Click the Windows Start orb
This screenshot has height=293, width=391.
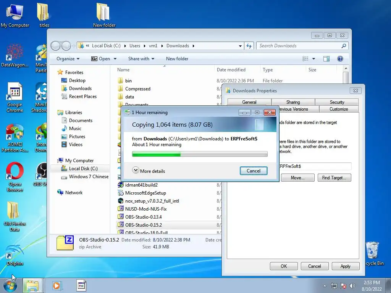coord(10,285)
